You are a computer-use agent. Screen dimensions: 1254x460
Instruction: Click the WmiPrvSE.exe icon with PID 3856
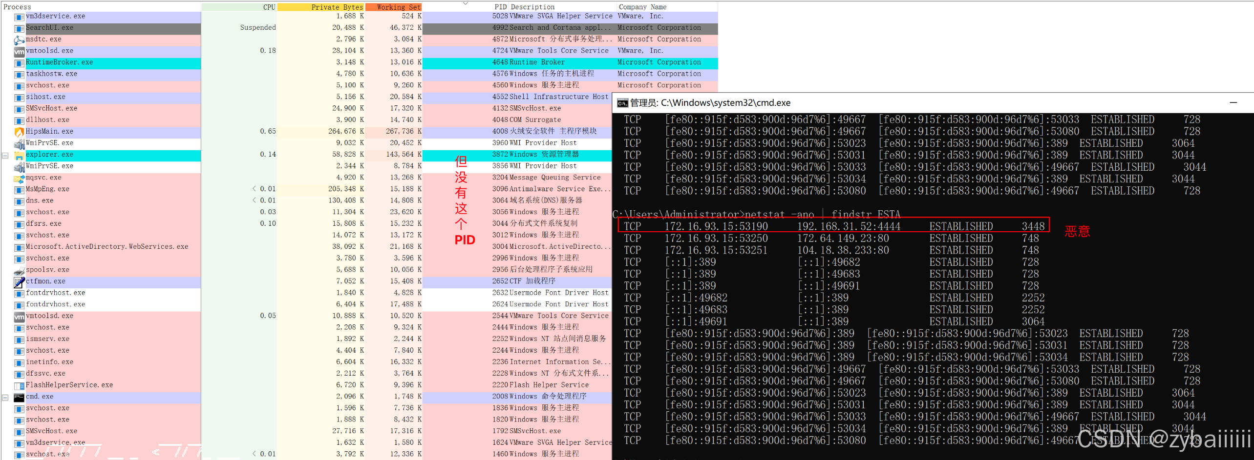click(x=19, y=167)
